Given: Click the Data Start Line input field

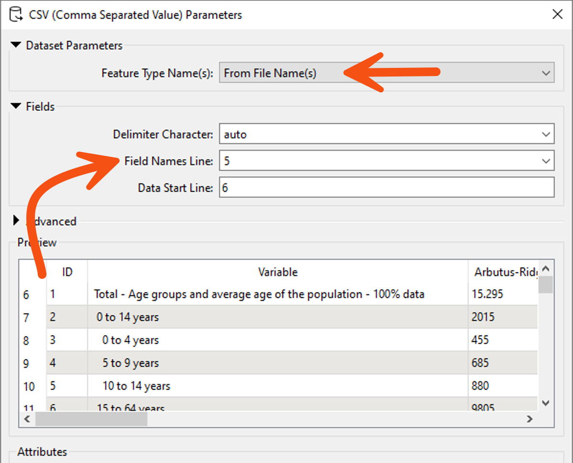Looking at the screenshot, I should pos(386,187).
